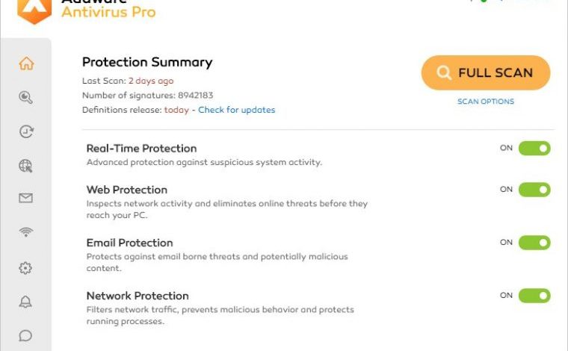Toggle Email Protection off
The image size is (568, 351).
pyautogui.click(x=534, y=243)
